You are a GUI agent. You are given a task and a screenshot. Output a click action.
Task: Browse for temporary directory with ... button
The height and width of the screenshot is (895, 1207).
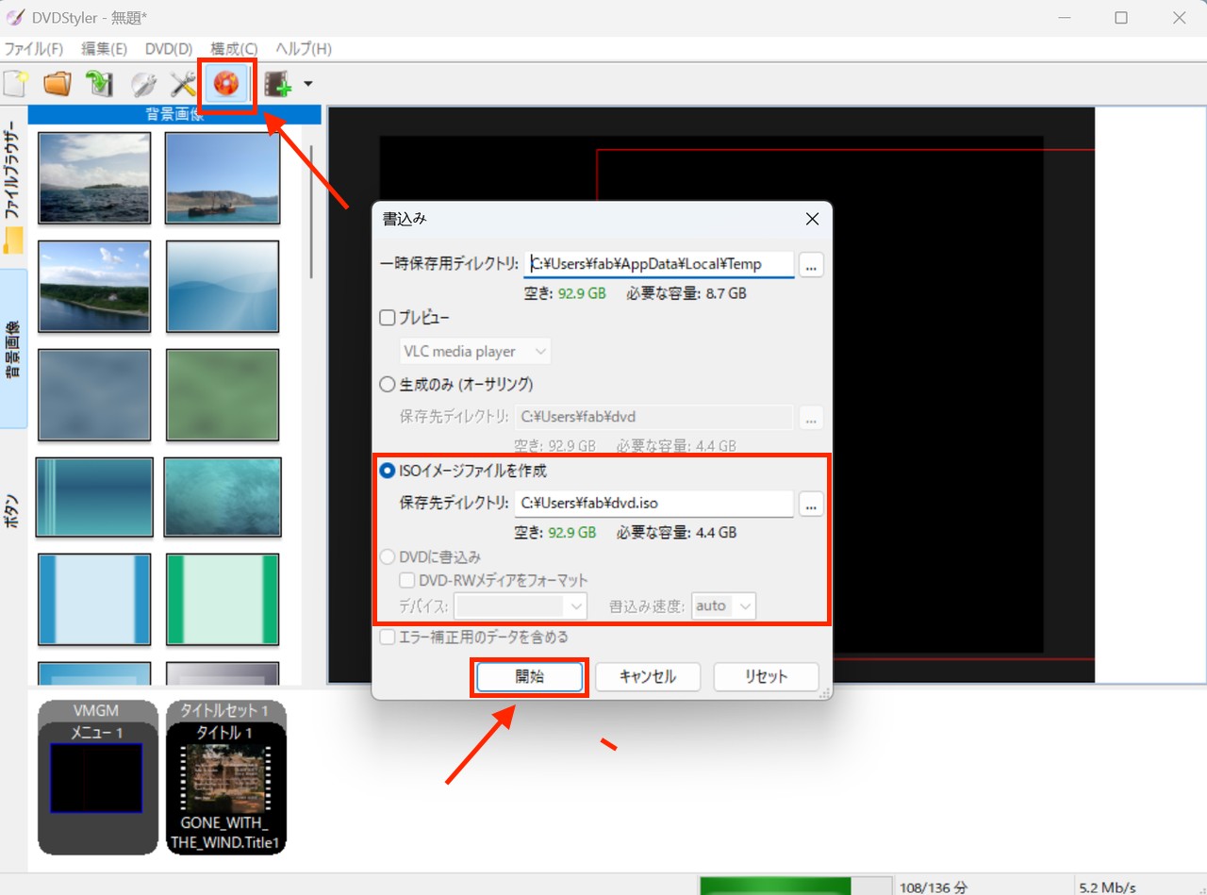(x=811, y=265)
